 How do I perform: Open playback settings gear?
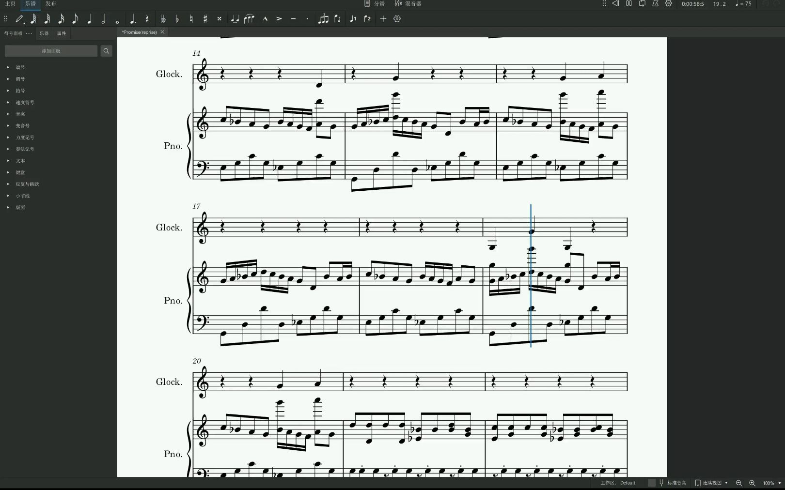tap(669, 3)
